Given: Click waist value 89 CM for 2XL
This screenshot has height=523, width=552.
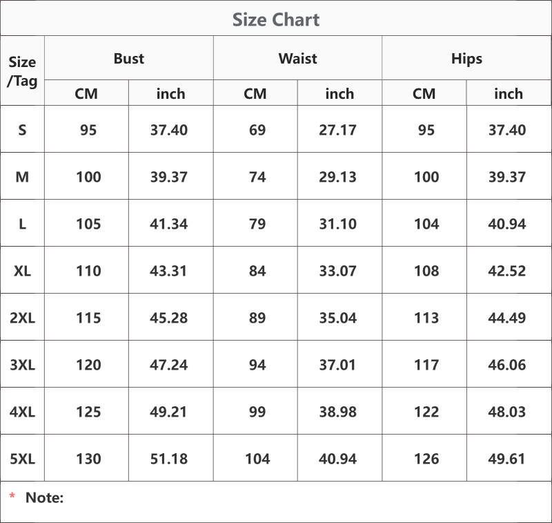Looking at the screenshot, I should click(x=257, y=318).
